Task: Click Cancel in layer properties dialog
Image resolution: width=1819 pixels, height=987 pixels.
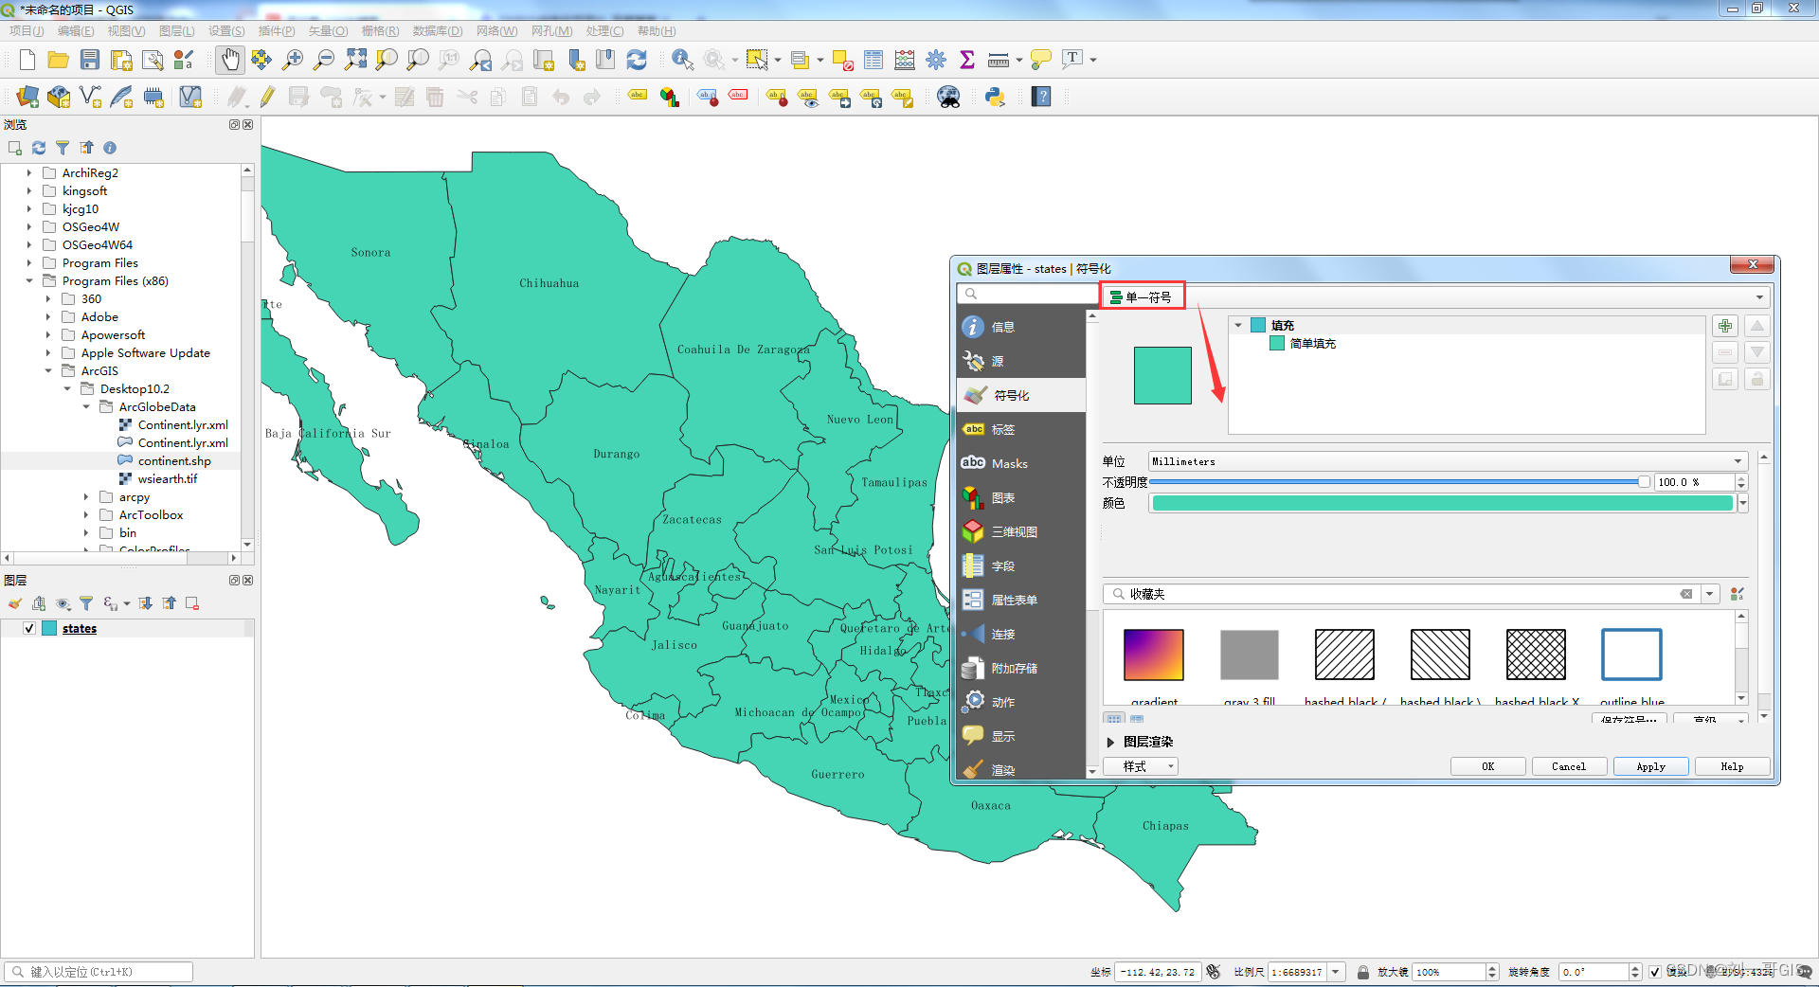Action: [x=1569, y=766]
